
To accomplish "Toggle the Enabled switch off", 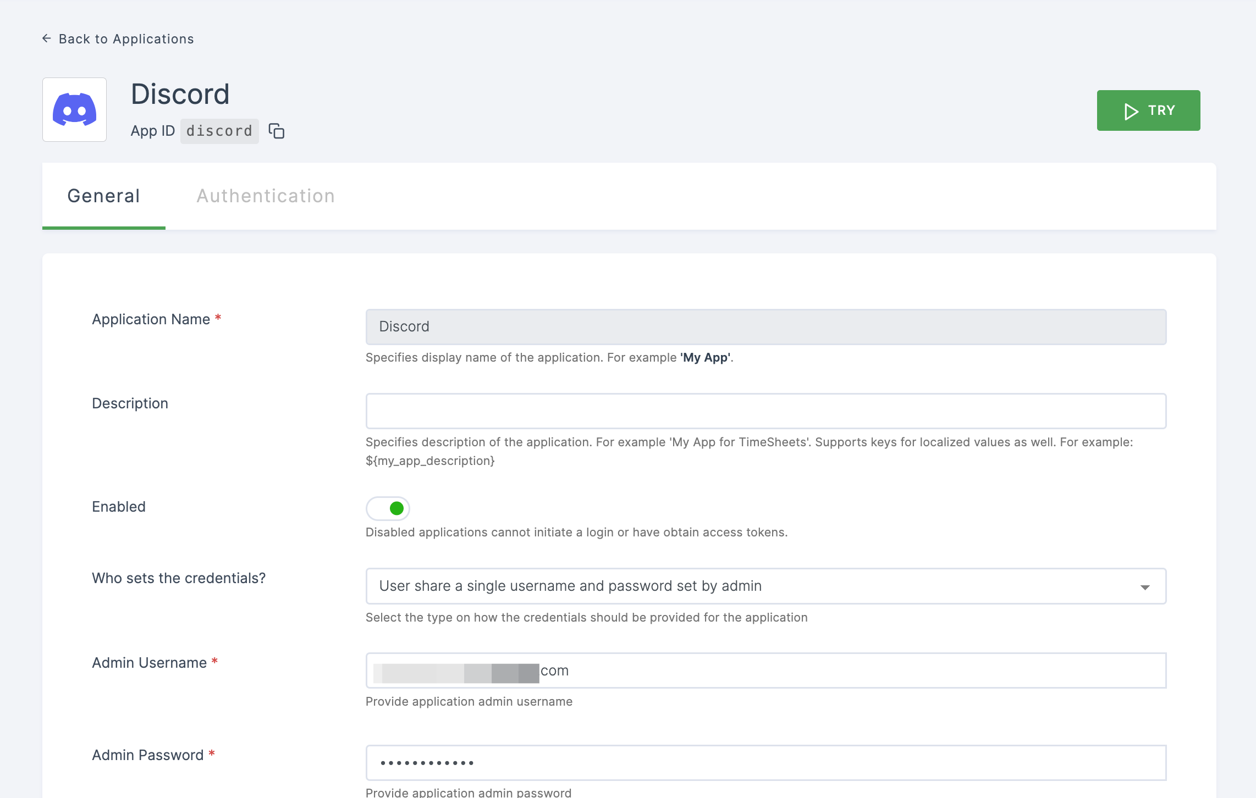I will click(388, 508).
